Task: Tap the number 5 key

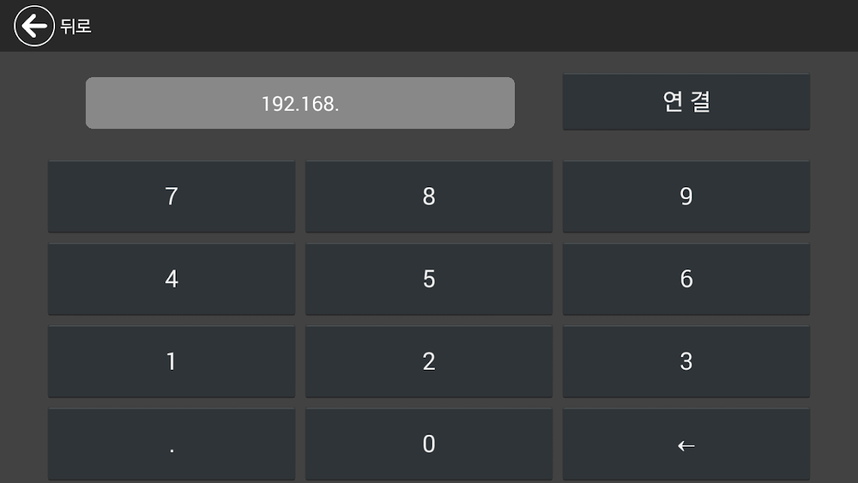Action: coord(429,279)
